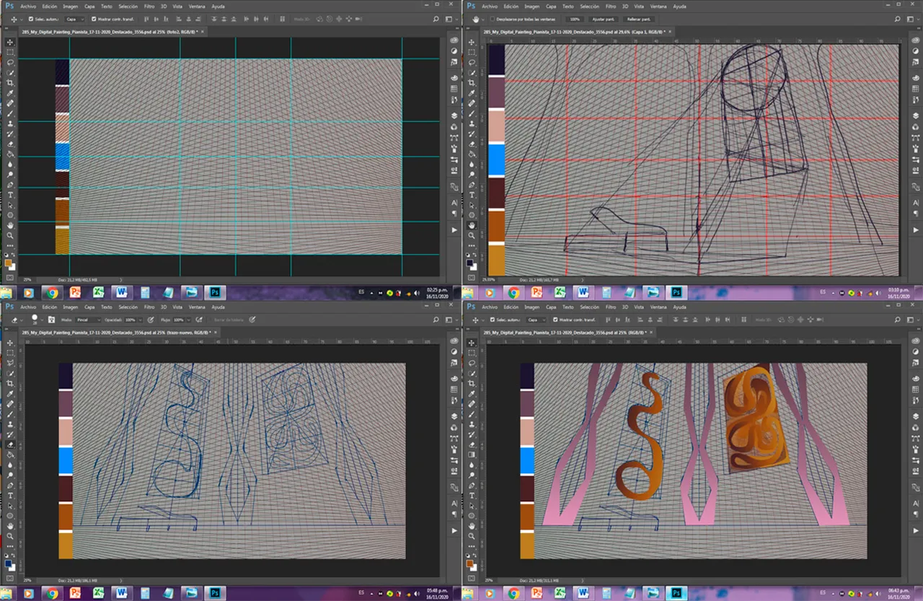This screenshot has height=601, width=923.
Task: Select the Eyedropper tool in foto2 window
Action: pyautogui.click(x=10, y=94)
